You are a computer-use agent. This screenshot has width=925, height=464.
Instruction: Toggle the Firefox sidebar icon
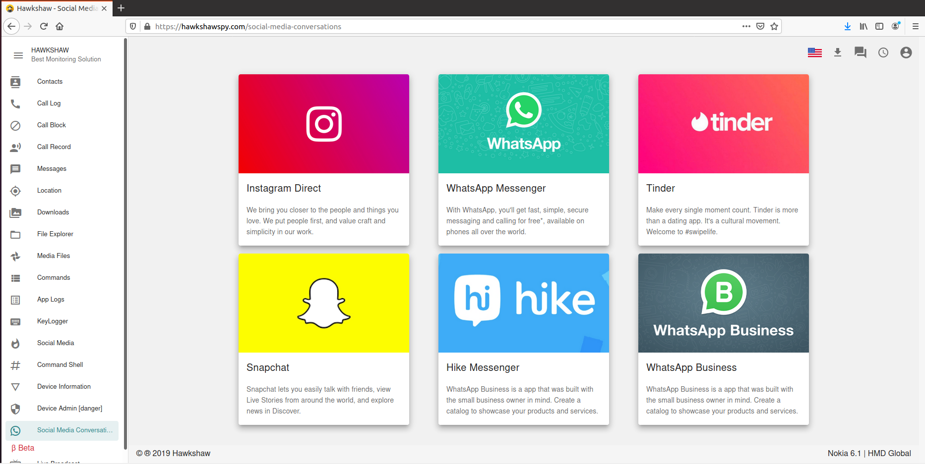point(879,26)
